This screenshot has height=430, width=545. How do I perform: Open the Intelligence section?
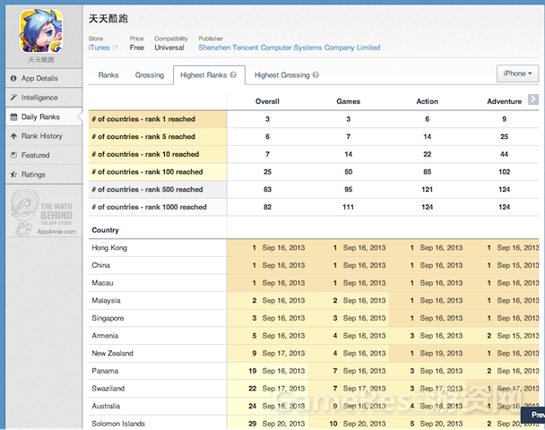44,98
